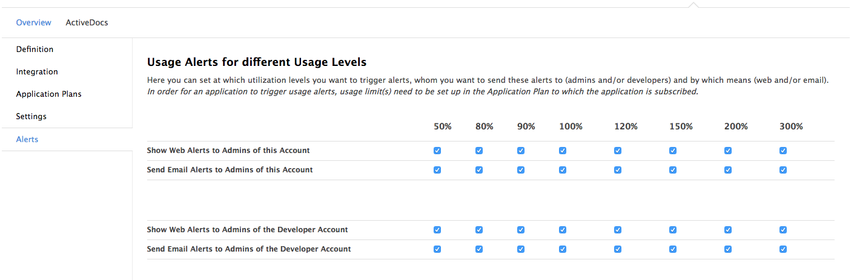The height and width of the screenshot is (280, 857).
Task: Disable 300% web alert for account admins
Action: point(783,151)
